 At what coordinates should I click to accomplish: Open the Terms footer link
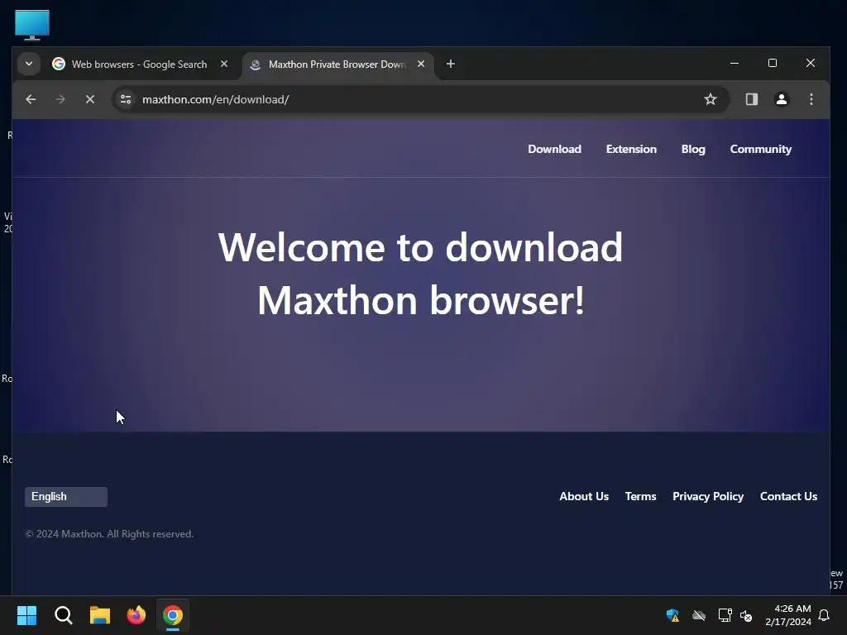tap(641, 496)
